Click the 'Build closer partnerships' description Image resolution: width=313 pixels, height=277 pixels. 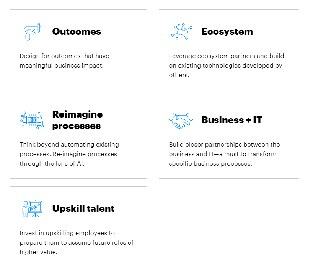(224, 154)
